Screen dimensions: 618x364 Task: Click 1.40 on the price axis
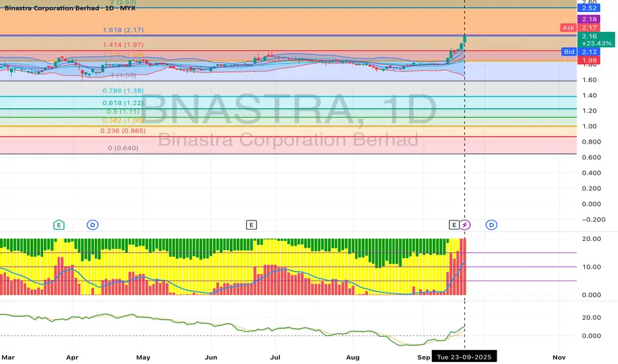pyautogui.click(x=589, y=95)
